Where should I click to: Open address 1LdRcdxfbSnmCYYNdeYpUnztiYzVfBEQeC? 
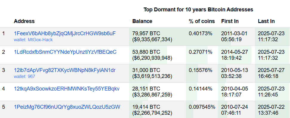65,52
